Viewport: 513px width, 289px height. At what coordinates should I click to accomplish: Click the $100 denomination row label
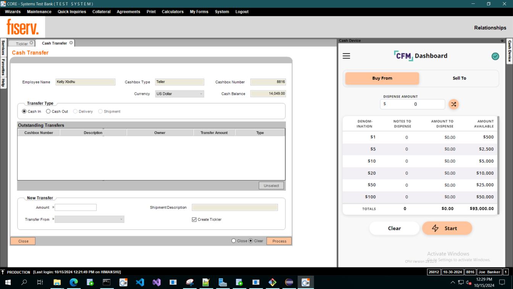[370, 197]
